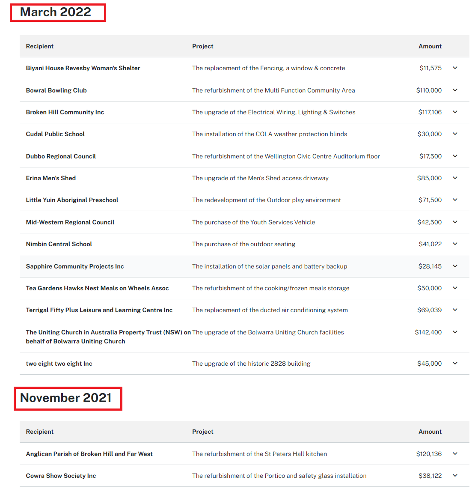This screenshot has height=489, width=475.
Task: Click Cowra Show Society Inc recipient name
Action: [x=61, y=476]
